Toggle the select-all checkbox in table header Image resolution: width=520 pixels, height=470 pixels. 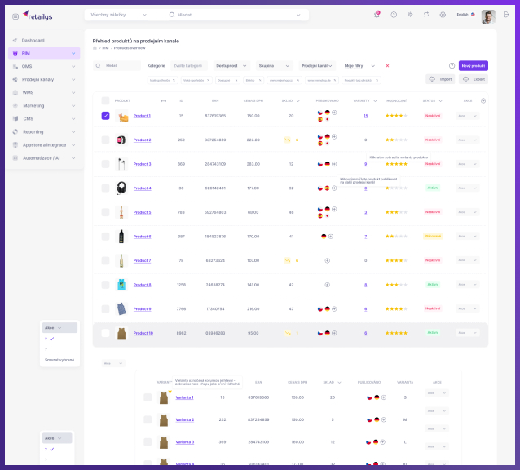coord(105,100)
